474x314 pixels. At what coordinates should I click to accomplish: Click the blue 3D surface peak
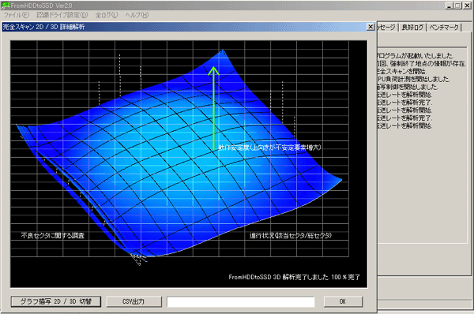click(223, 52)
